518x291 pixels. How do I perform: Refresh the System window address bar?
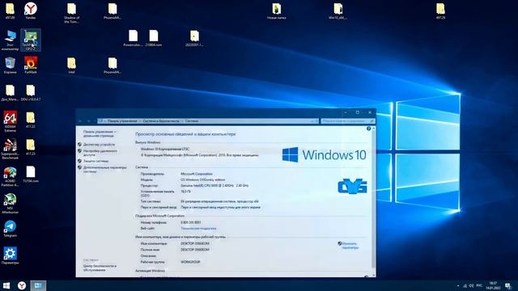[x=316, y=121]
